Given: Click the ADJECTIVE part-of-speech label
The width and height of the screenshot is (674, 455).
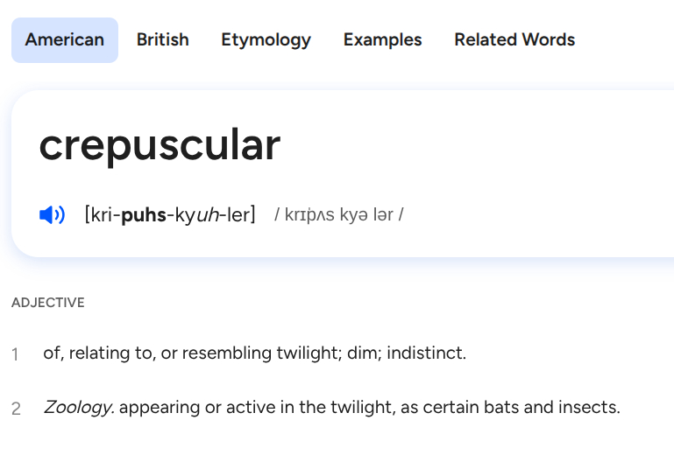Looking at the screenshot, I should pyautogui.click(x=48, y=303).
